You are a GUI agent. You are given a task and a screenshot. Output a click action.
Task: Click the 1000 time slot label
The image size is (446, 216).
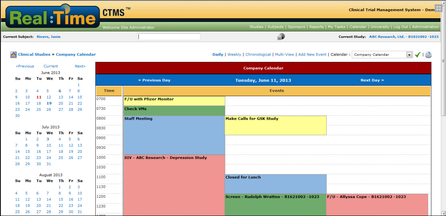point(101,157)
